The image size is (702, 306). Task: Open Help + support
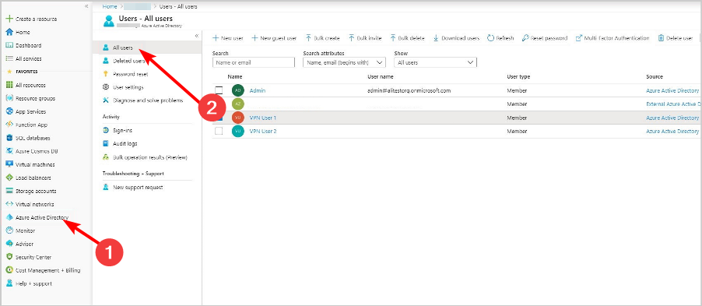tap(33, 283)
